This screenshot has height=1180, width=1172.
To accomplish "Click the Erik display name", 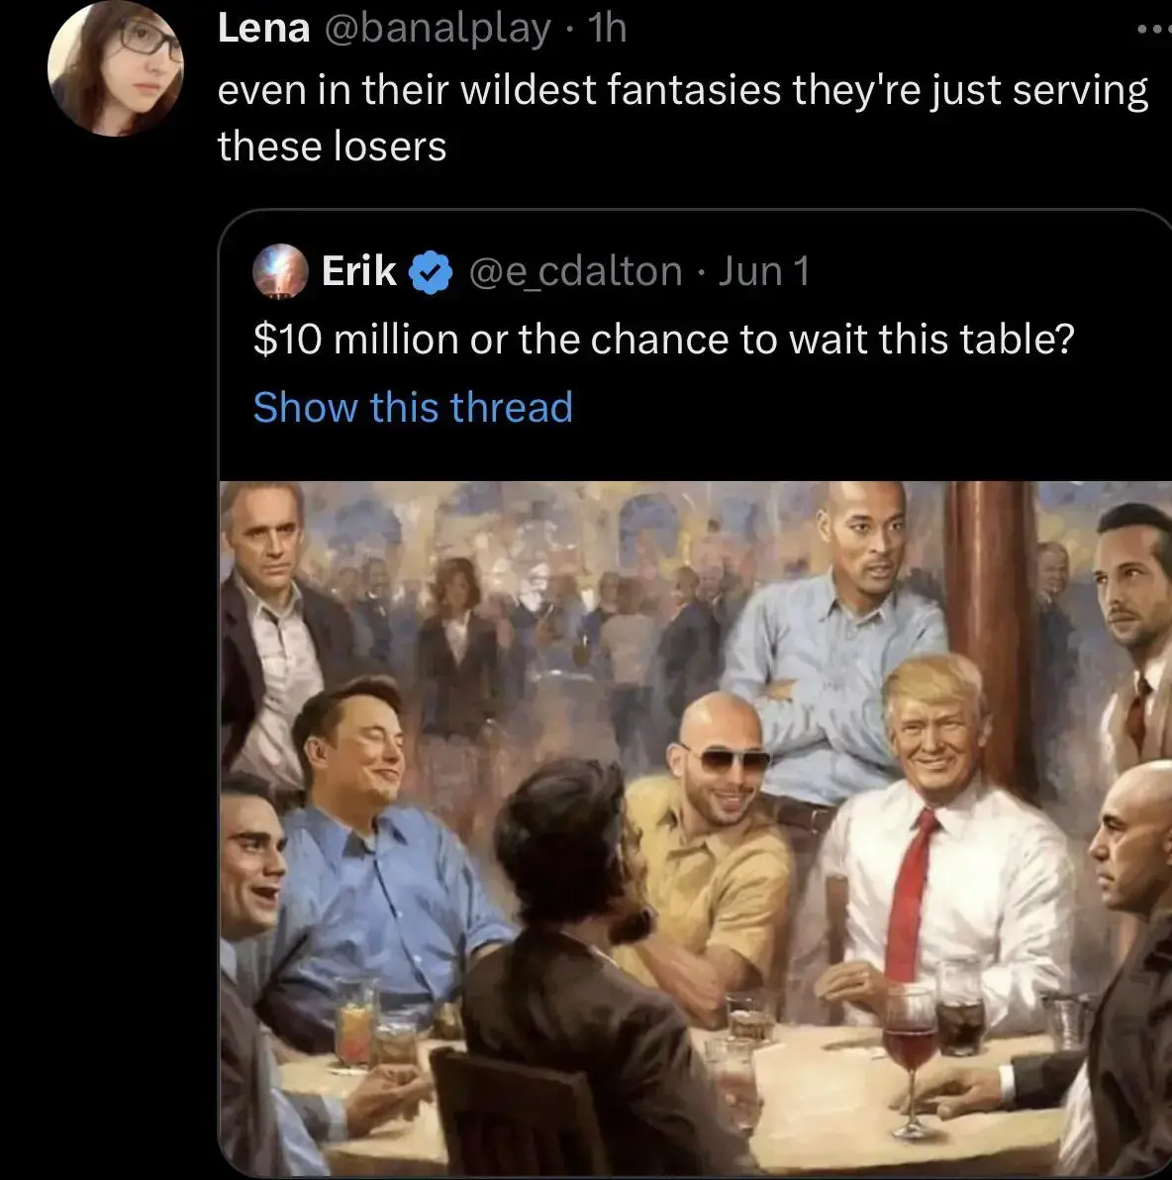I will [359, 271].
